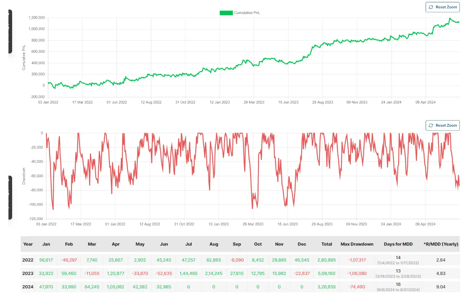468x299 pixels.
Task: Click the 64,245 March 2024 value
Action: [x=92, y=287]
